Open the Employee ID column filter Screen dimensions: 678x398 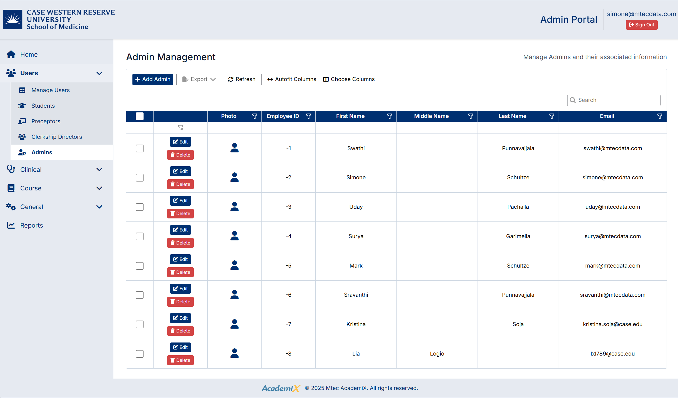coord(308,116)
